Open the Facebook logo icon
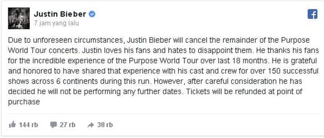The width and height of the screenshot is (324, 138). click(312, 14)
